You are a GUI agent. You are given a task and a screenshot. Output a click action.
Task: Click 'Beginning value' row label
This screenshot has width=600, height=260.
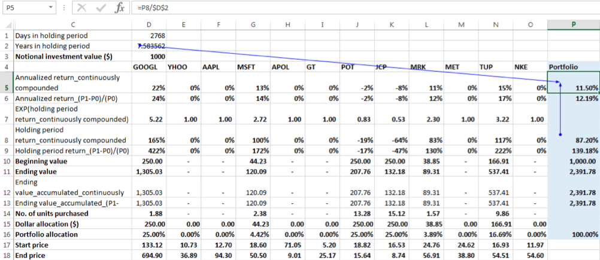pos(72,161)
